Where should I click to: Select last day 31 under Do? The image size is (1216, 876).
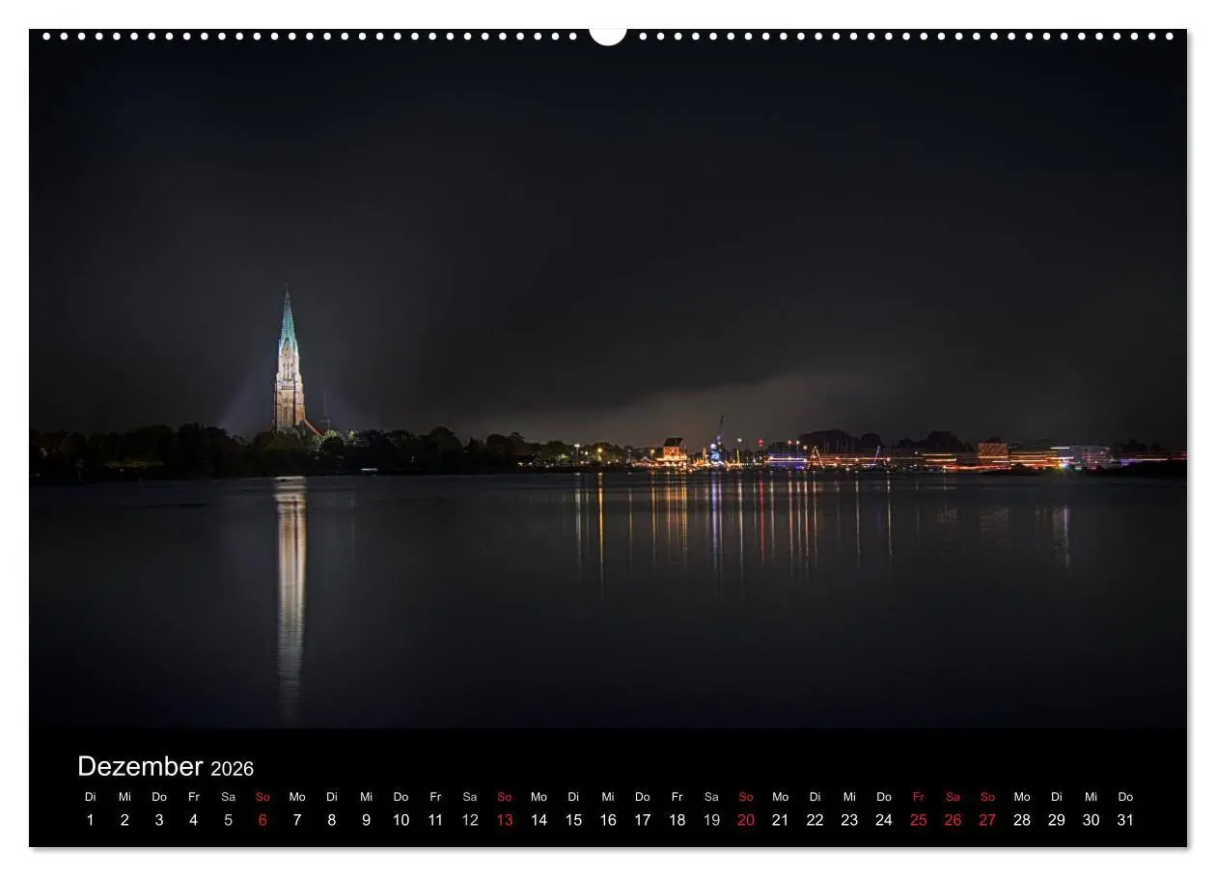[1125, 820]
